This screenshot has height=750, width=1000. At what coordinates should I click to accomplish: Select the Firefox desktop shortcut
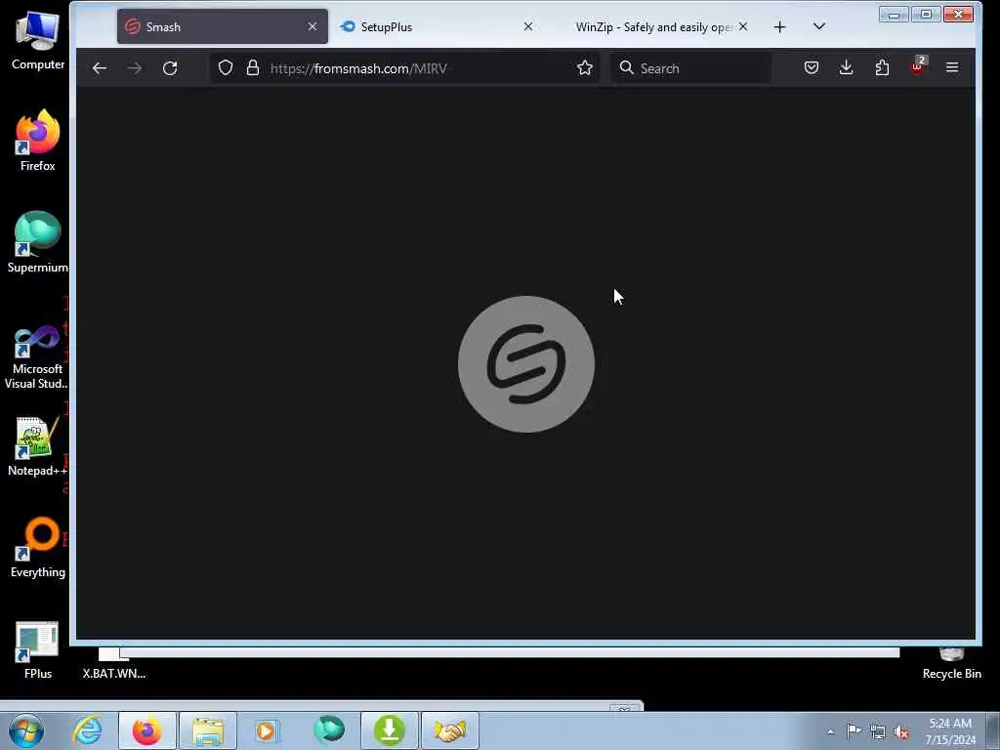pyautogui.click(x=38, y=141)
